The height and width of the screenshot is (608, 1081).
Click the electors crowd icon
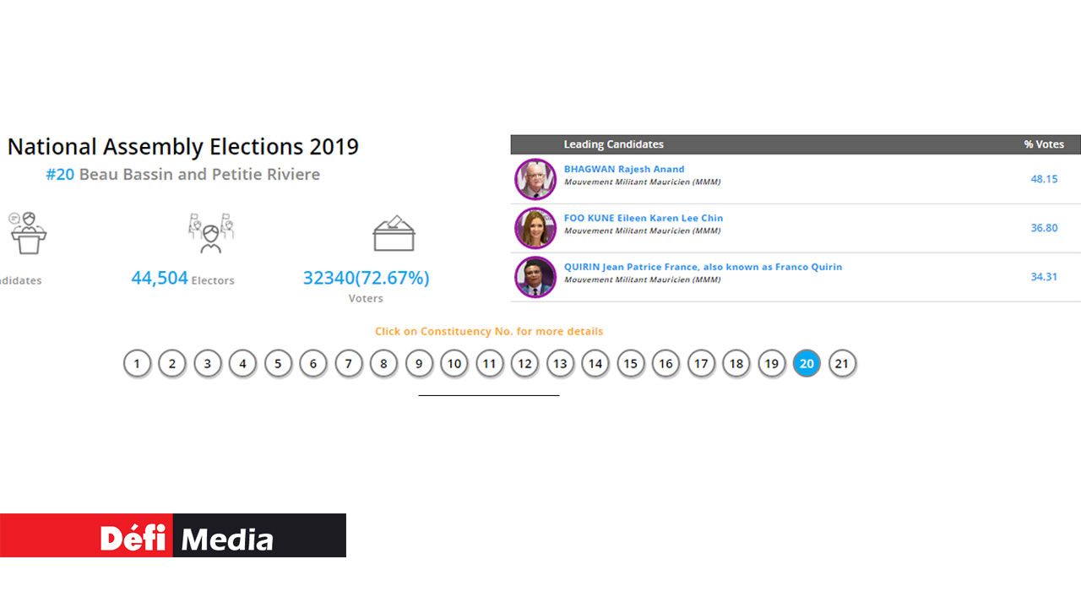(x=211, y=233)
